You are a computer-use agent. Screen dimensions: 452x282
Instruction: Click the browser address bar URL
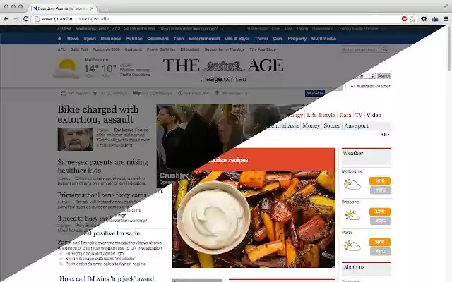(76, 19)
